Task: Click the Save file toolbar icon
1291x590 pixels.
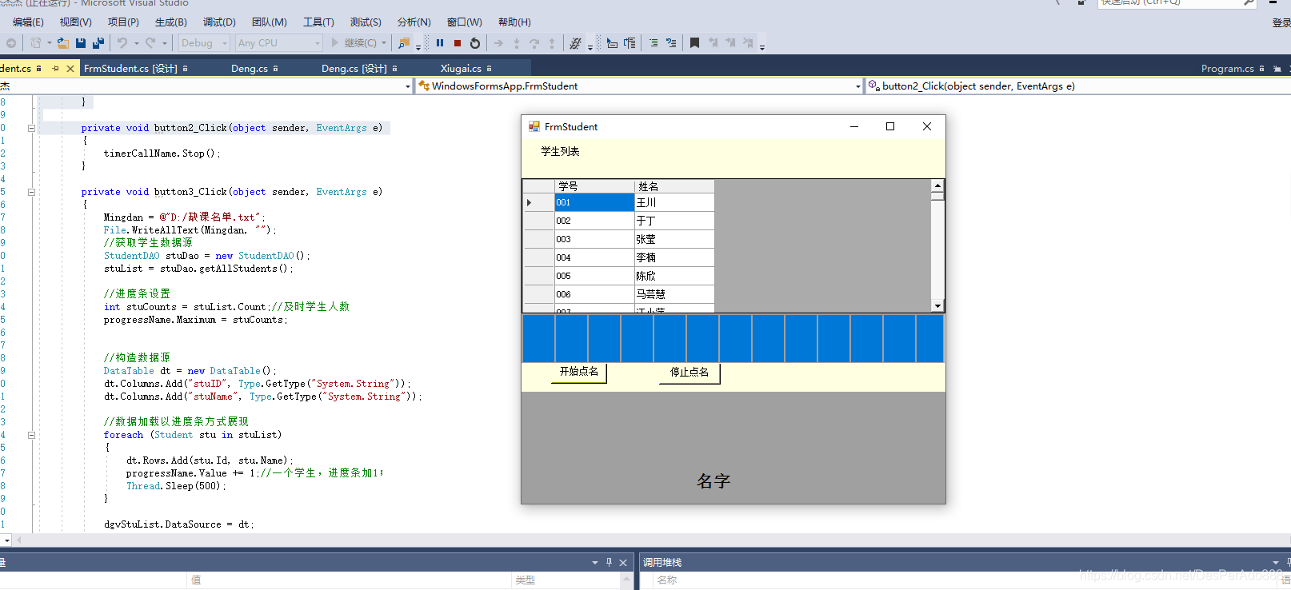Action: [81, 43]
